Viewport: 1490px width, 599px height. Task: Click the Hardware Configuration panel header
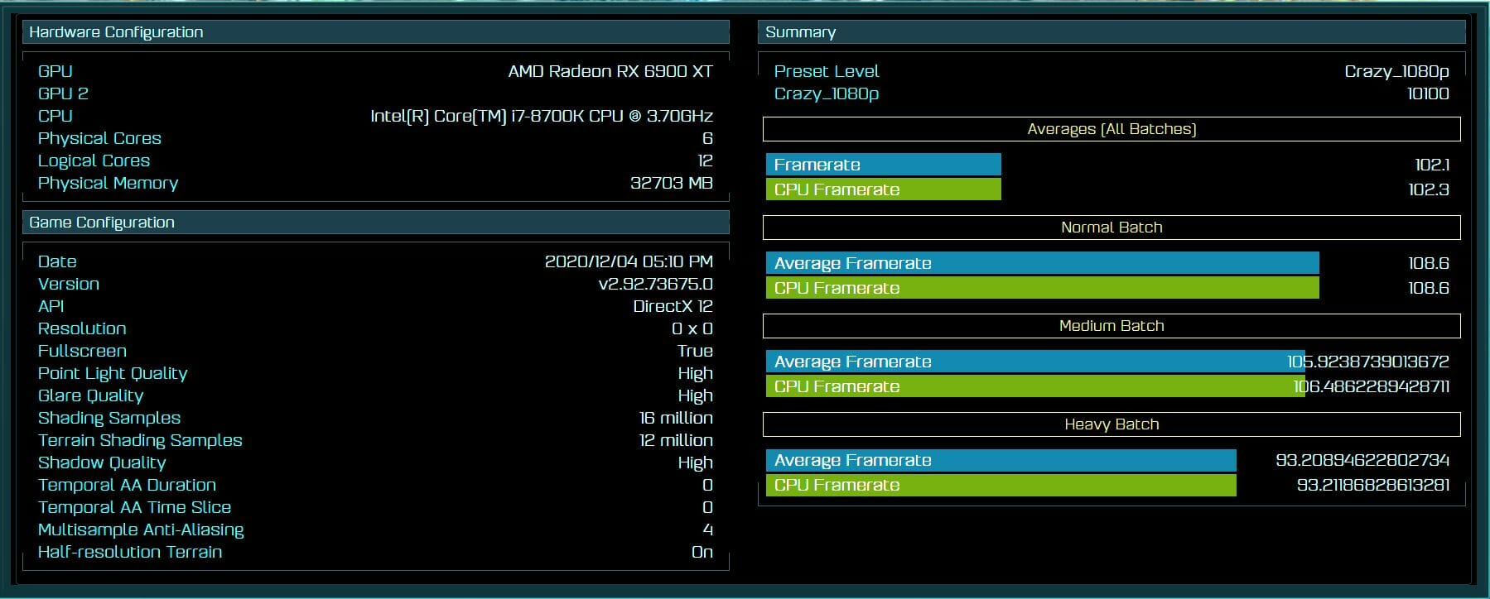click(375, 32)
